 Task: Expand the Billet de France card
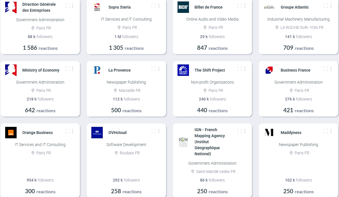coord(240,6)
